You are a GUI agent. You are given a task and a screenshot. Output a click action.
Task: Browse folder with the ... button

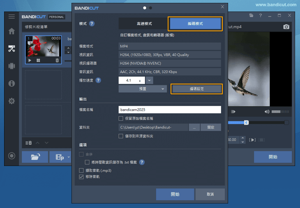click(194, 127)
